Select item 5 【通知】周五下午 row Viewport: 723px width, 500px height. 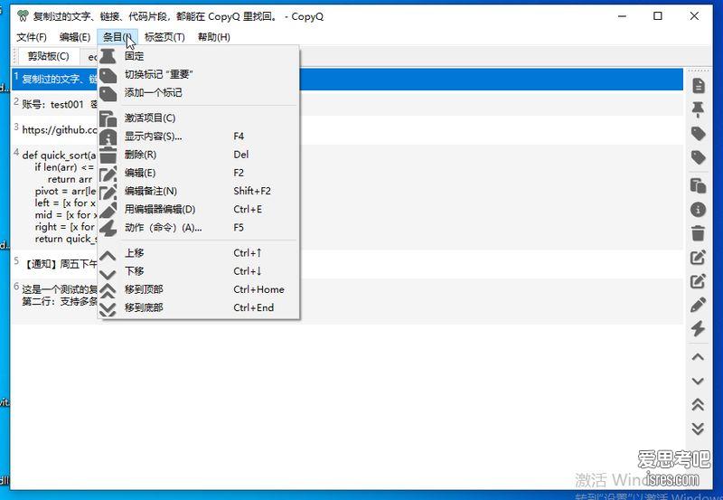click(347, 264)
